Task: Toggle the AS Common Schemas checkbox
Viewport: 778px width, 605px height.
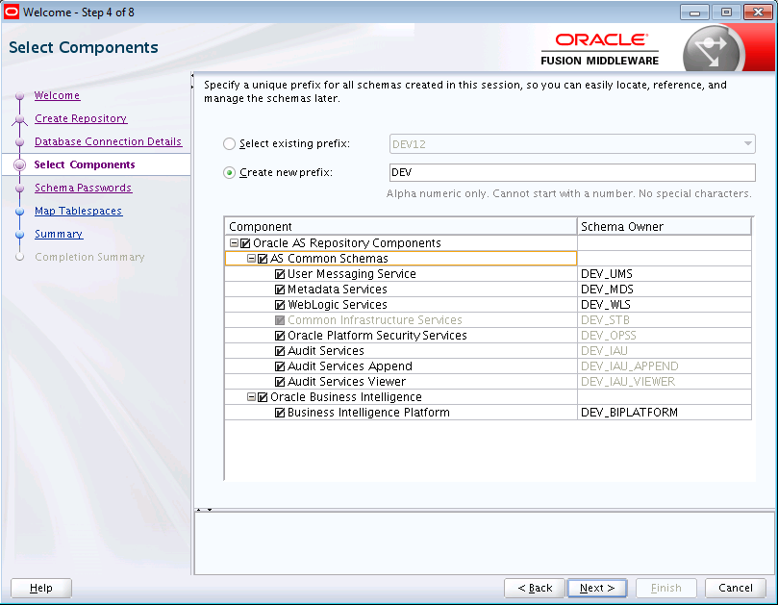Action: (263, 259)
